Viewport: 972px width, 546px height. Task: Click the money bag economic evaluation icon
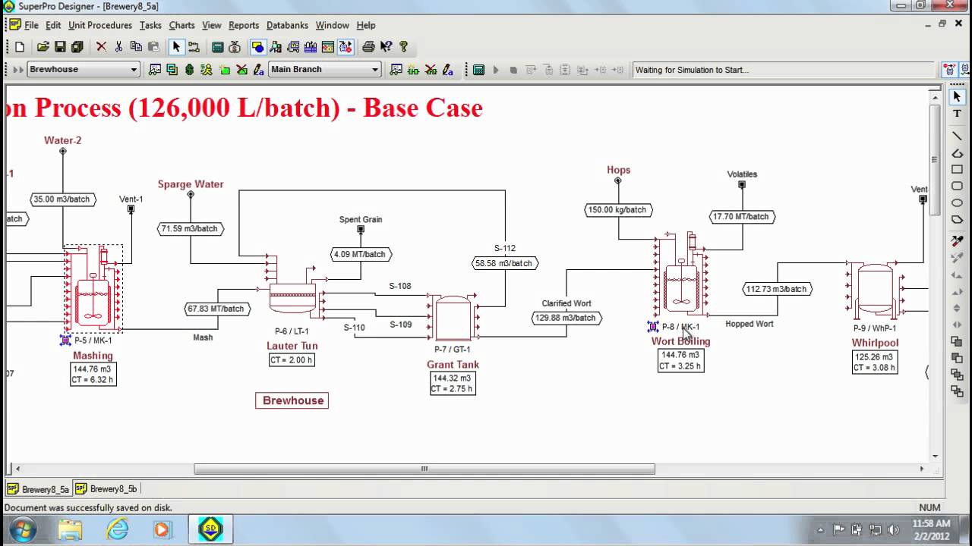pyautogui.click(x=235, y=47)
